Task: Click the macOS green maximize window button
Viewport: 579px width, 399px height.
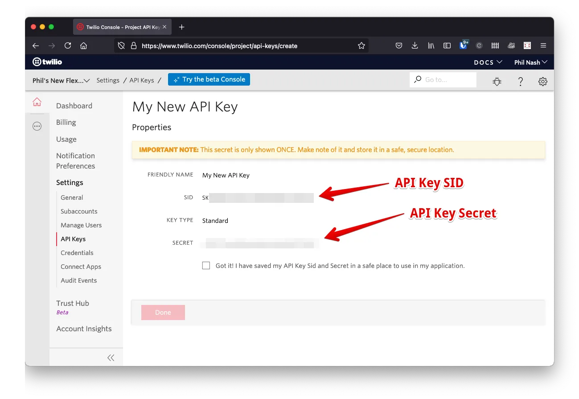Action: (x=51, y=27)
